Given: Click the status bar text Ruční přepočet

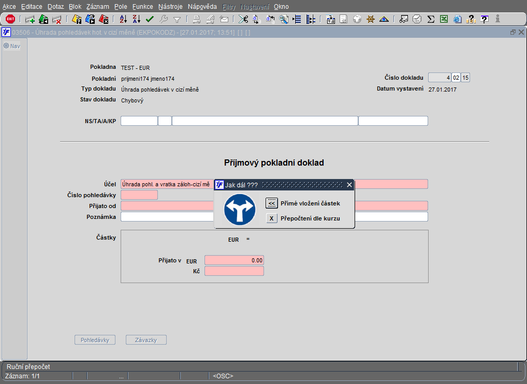Looking at the screenshot, I should [x=28, y=367].
